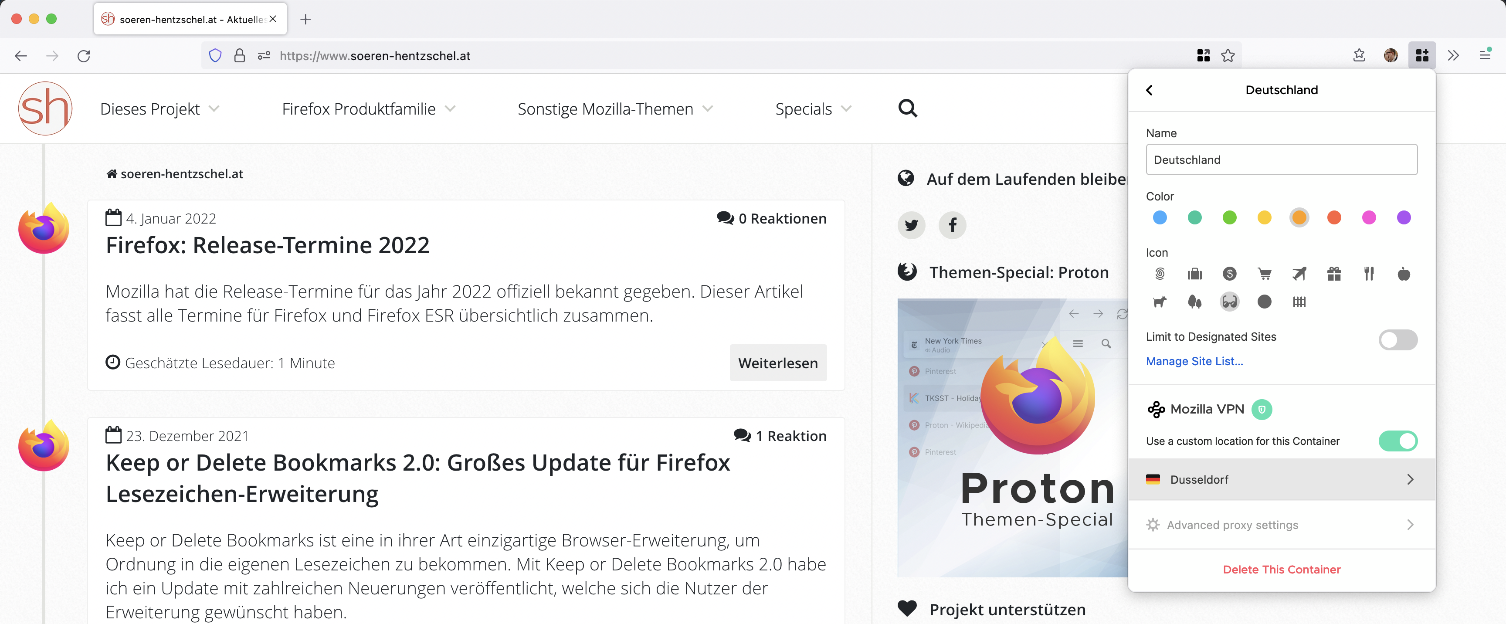1506x624 pixels.
Task: Pick the gift box container icon
Action: point(1334,274)
